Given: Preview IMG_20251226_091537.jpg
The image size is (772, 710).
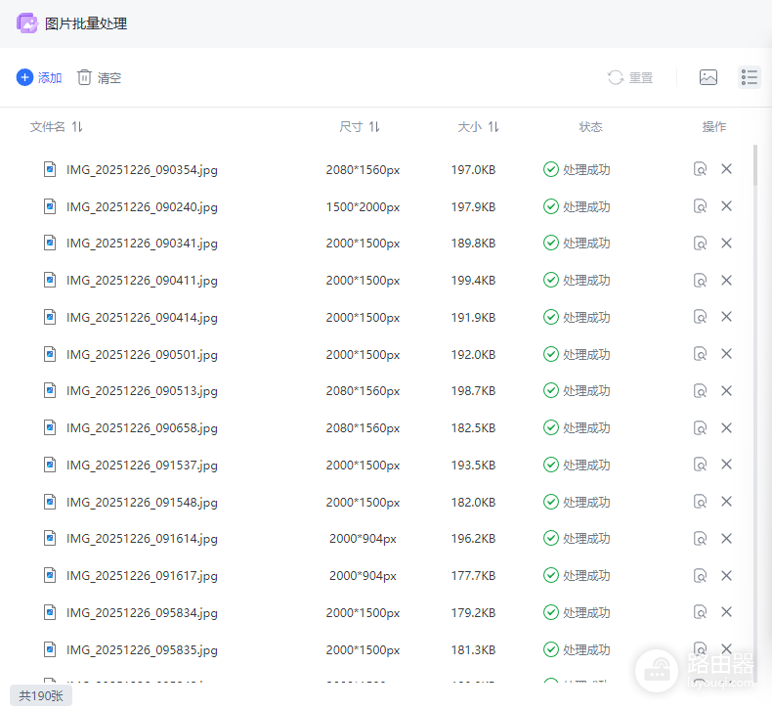Looking at the screenshot, I should point(700,465).
